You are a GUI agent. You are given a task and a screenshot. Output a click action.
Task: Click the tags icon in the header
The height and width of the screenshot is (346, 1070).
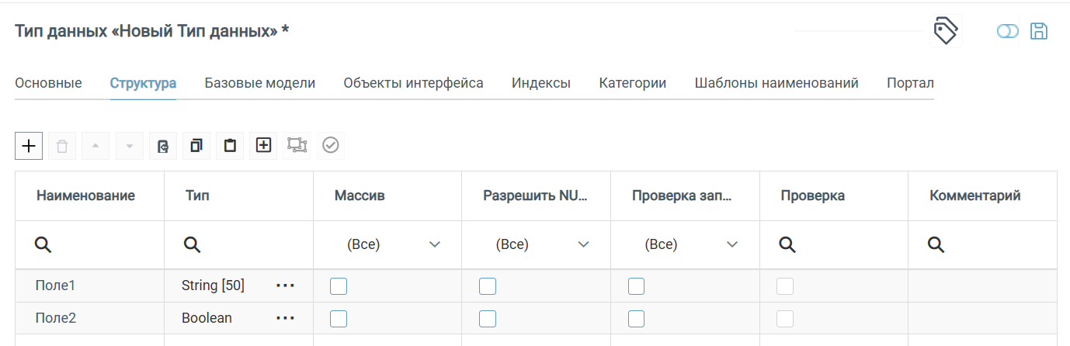pos(945,32)
